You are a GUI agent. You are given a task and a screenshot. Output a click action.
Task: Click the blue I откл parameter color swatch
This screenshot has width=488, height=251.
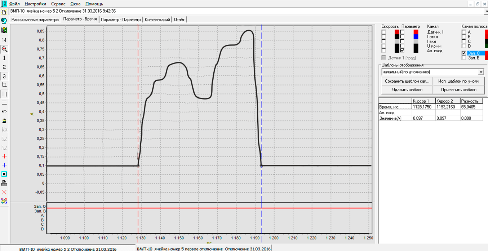click(416, 37)
